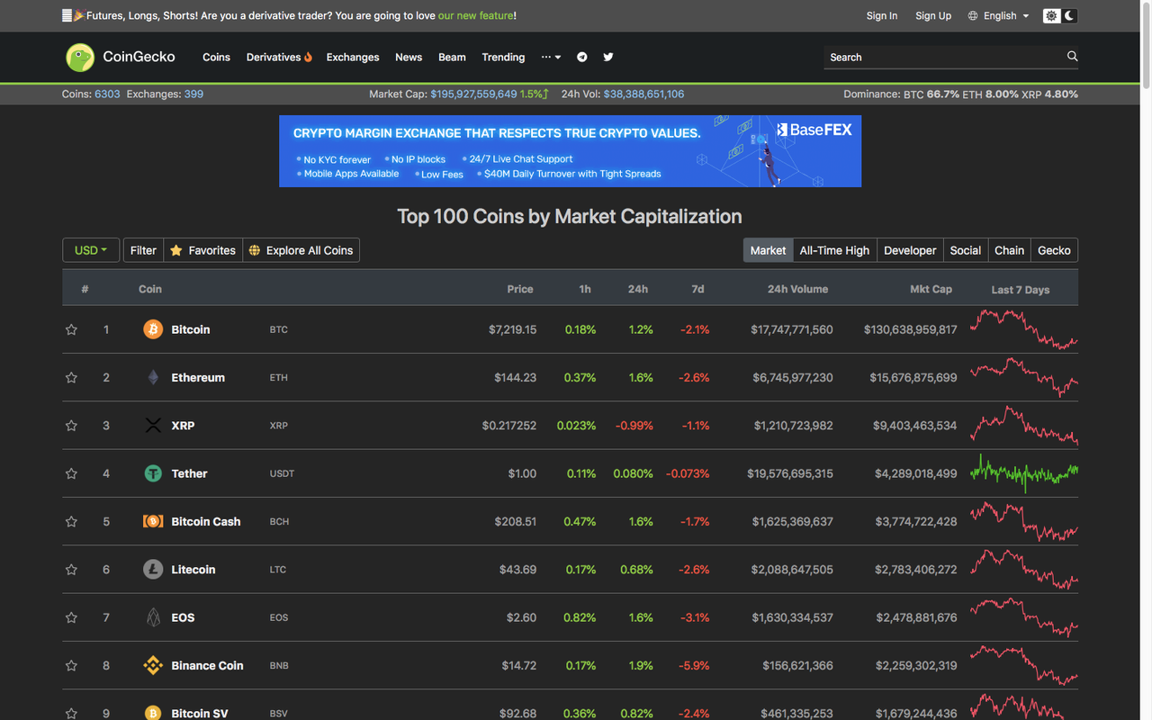The image size is (1152, 720).
Task: Open the Twitter bird icon in navbar
Action: [608, 57]
